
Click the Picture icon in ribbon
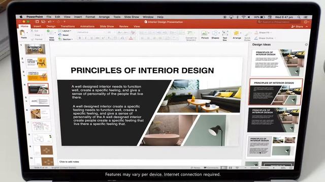coord(204,33)
